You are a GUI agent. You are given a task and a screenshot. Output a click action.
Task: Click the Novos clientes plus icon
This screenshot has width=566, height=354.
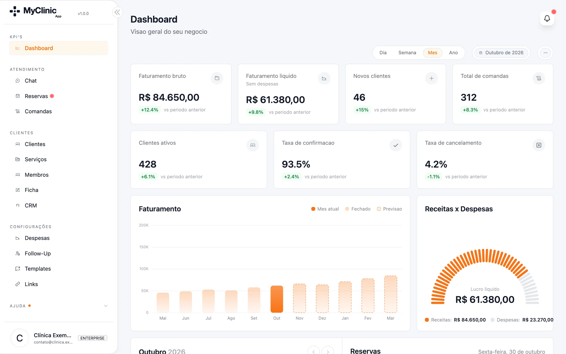pyautogui.click(x=431, y=78)
